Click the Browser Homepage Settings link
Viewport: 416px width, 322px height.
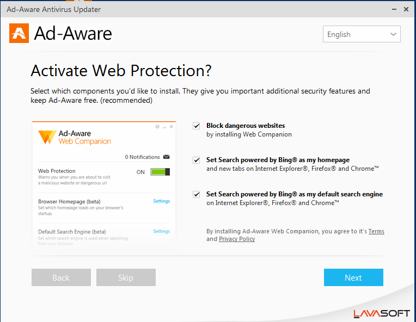pyautogui.click(x=161, y=201)
